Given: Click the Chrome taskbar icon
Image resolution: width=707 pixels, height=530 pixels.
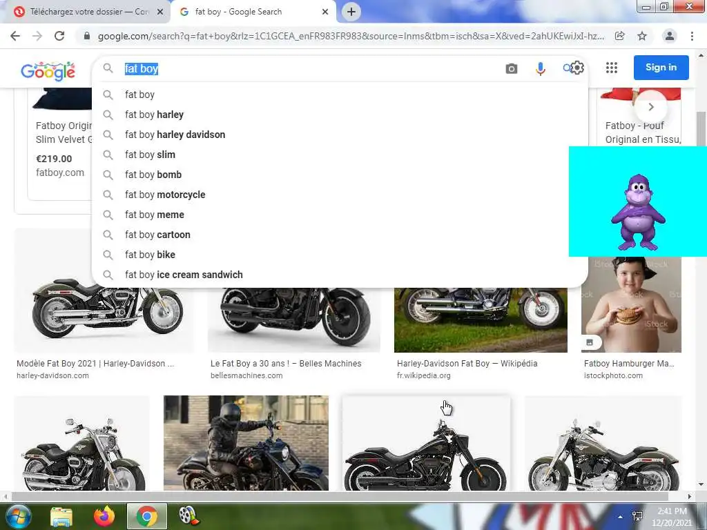Looking at the screenshot, I should click(x=147, y=516).
